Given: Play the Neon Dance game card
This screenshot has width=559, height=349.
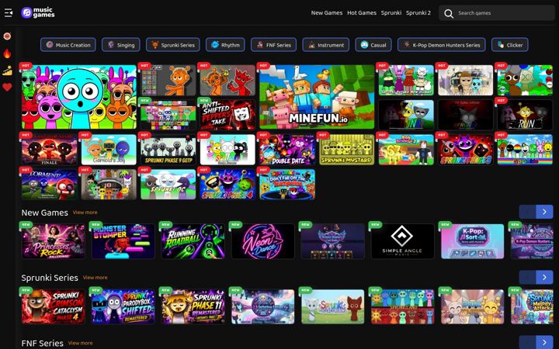Looking at the screenshot, I should (262, 241).
